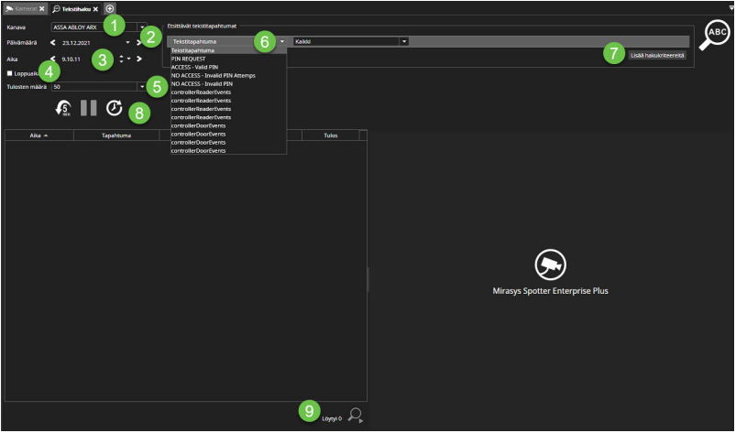736x433 pixels.
Task: Collapse the Tekstitapahtuma dropdown list
Action: (282, 41)
